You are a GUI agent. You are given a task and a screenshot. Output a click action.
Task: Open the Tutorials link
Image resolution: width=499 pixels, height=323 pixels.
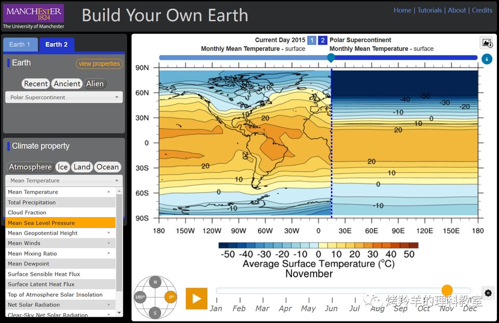tap(429, 10)
